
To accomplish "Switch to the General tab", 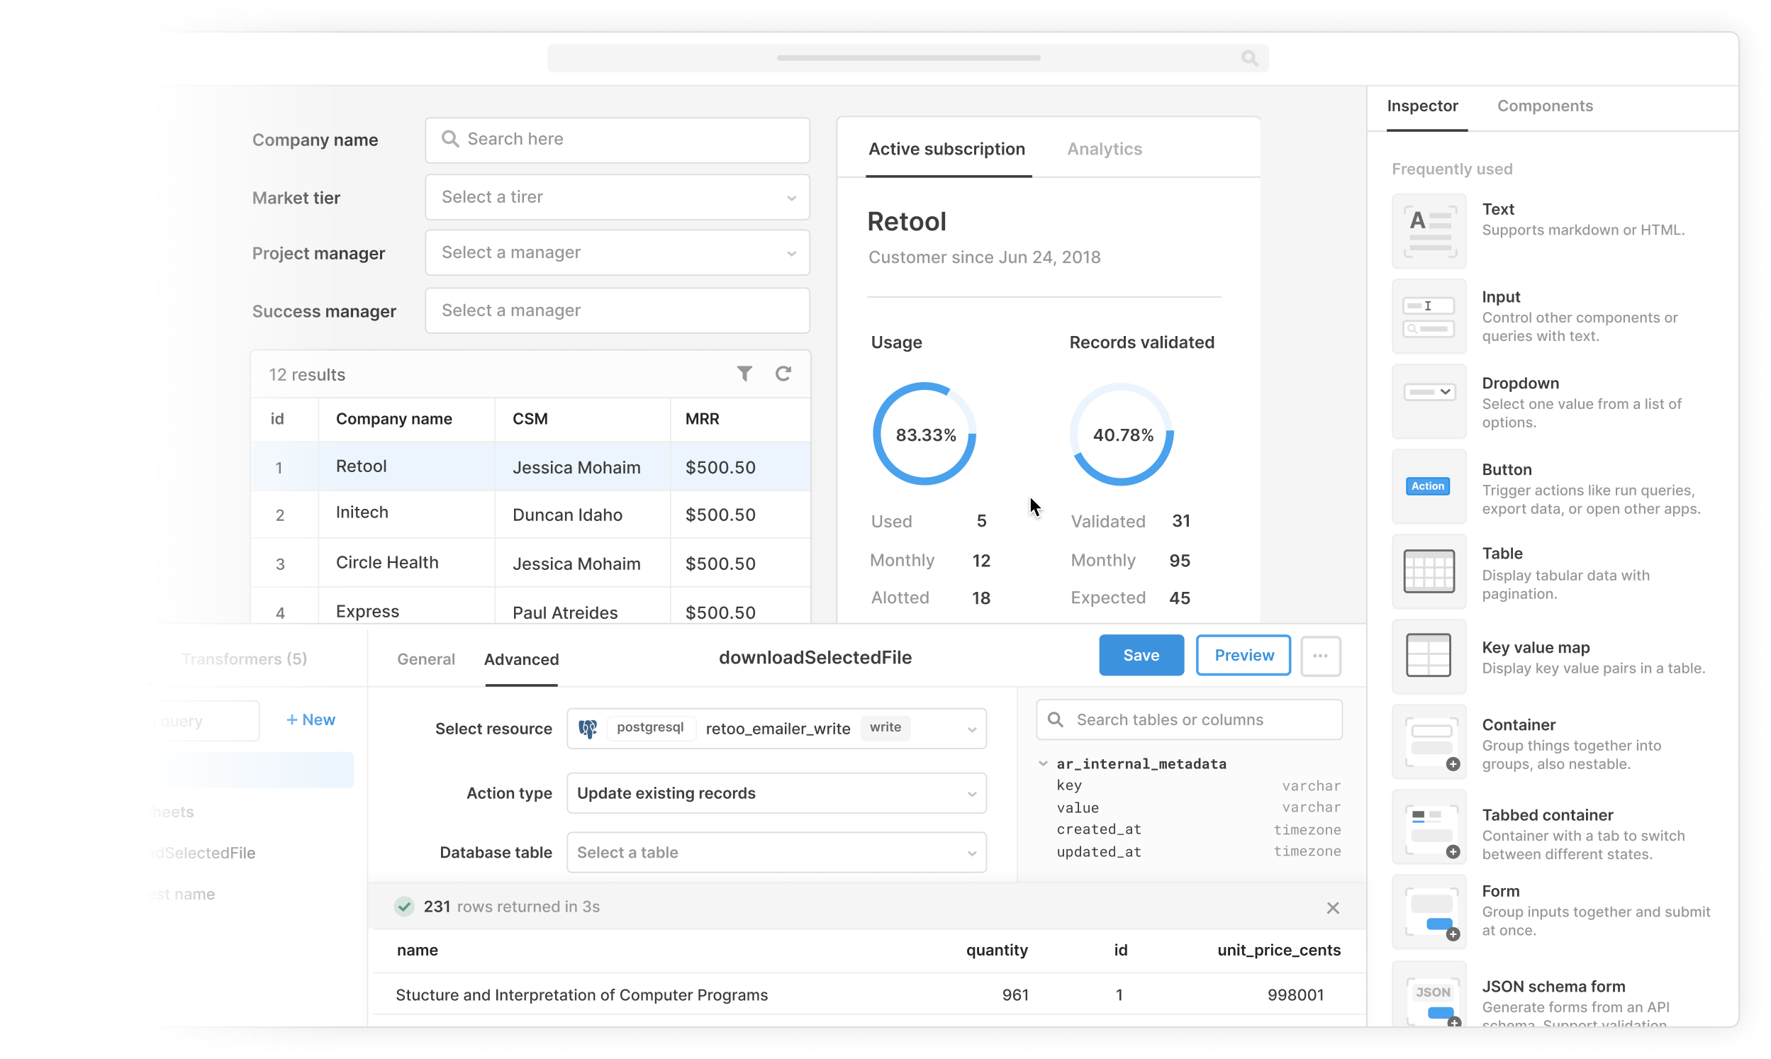I will [428, 658].
